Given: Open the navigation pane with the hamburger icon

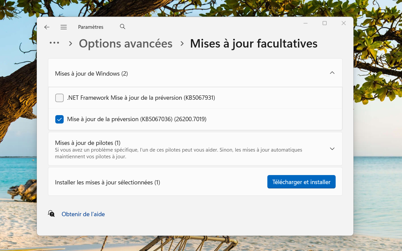Looking at the screenshot, I should (63, 27).
